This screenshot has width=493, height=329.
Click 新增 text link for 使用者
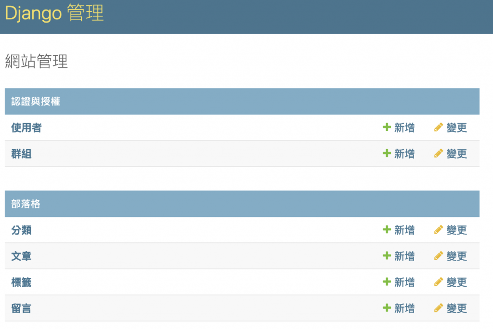tap(404, 127)
